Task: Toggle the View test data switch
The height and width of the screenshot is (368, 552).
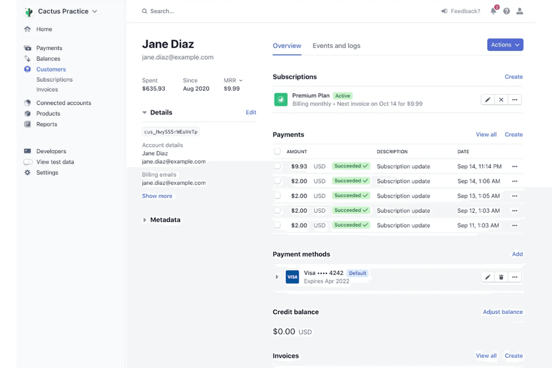Action: 28,162
